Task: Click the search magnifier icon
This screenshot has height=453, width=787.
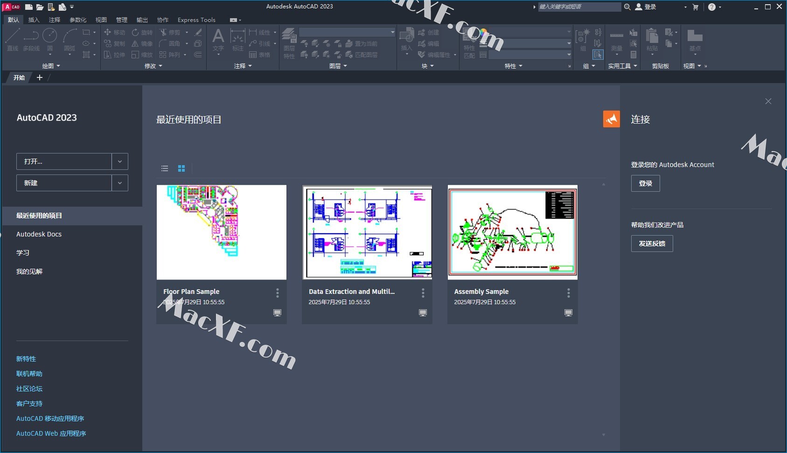Action: coord(627,7)
